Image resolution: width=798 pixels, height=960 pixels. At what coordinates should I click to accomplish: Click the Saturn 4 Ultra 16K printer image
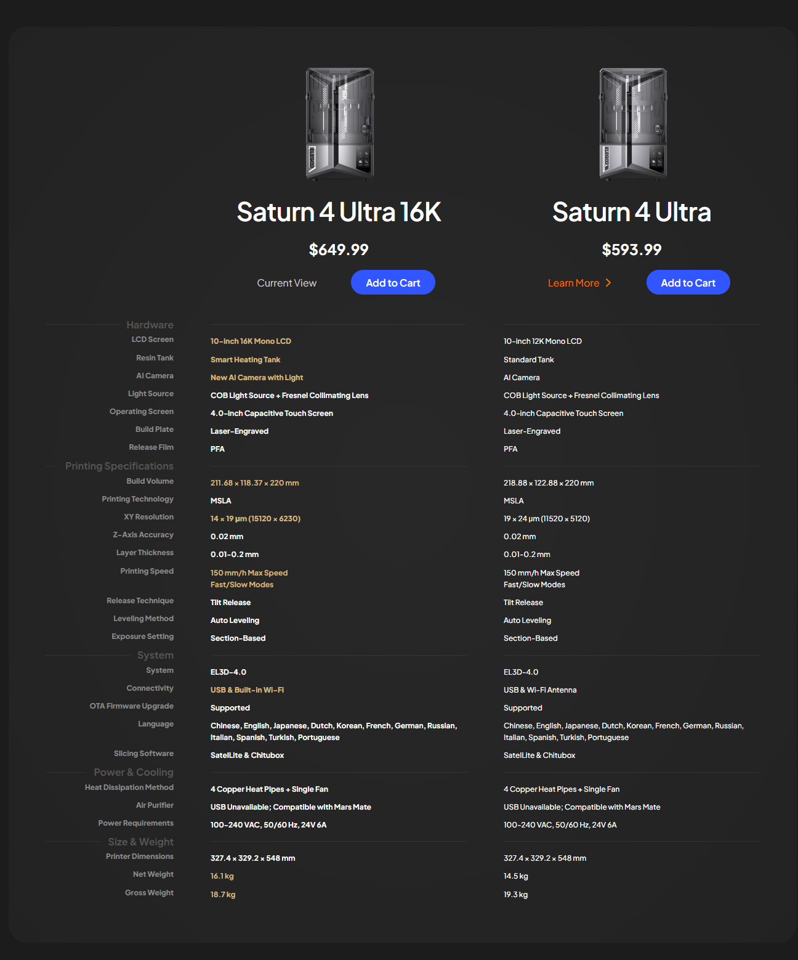340,124
